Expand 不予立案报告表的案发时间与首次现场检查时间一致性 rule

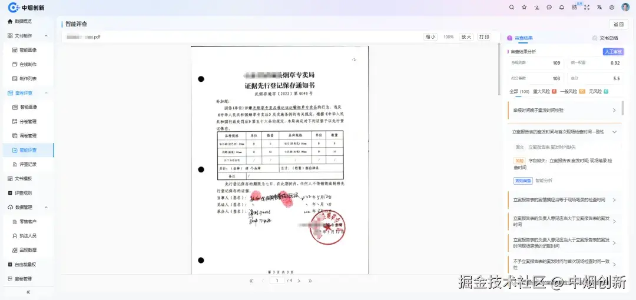click(564, 264)
